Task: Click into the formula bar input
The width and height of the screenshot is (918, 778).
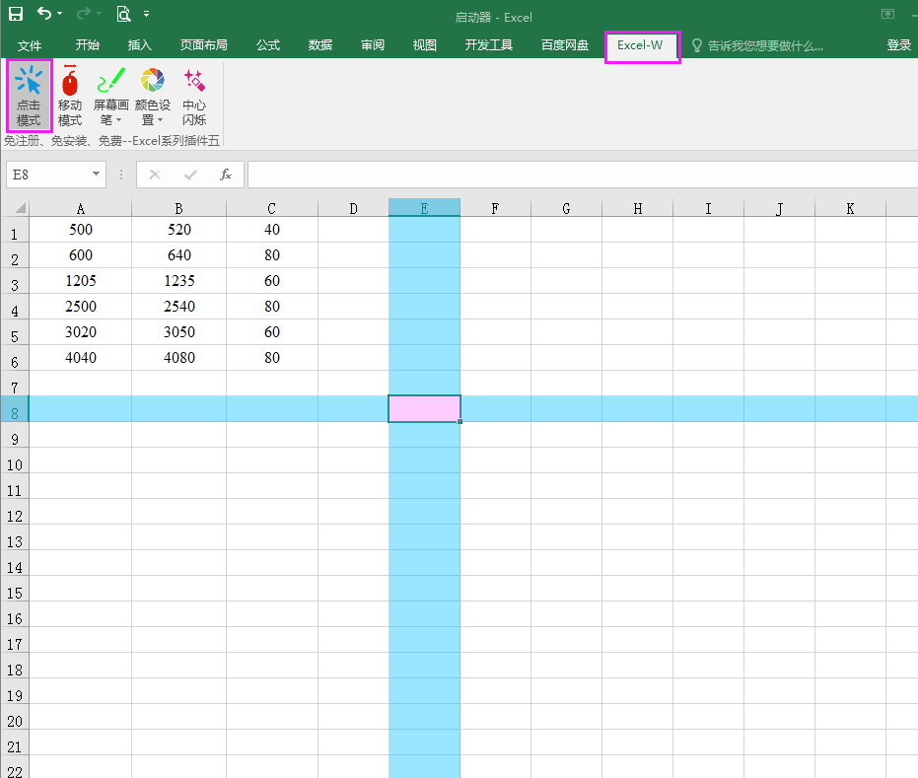Action: [x=583, y=175]
